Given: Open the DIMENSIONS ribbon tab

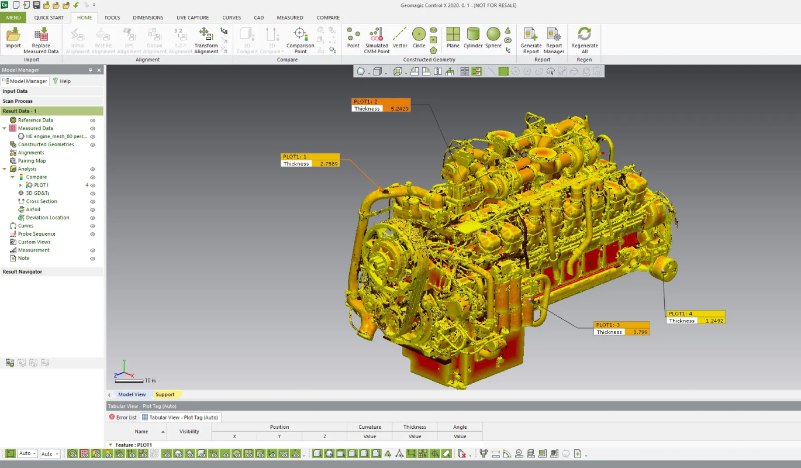Looking at the screenshot, I should (148, 18).
